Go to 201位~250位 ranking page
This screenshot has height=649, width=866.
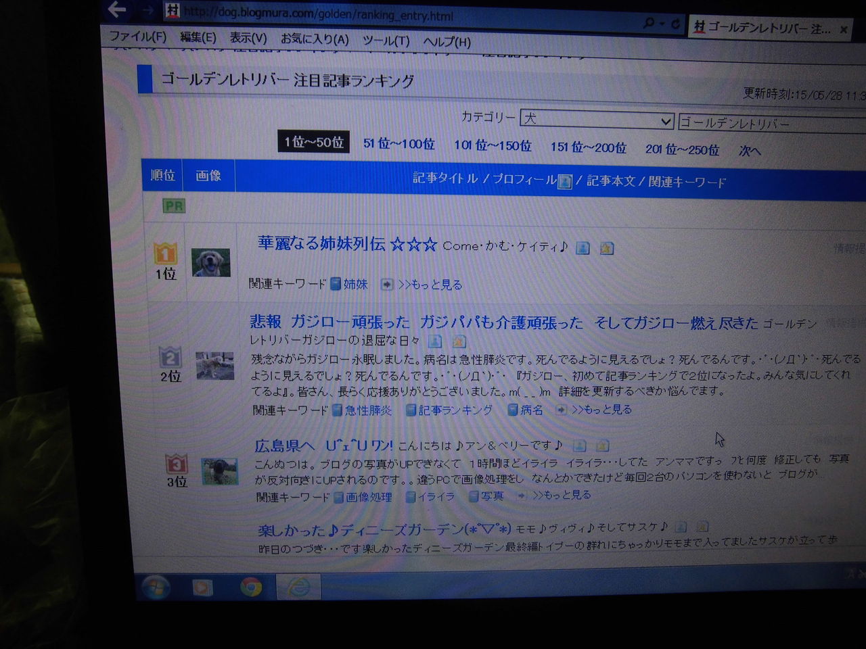coord(682,149)
